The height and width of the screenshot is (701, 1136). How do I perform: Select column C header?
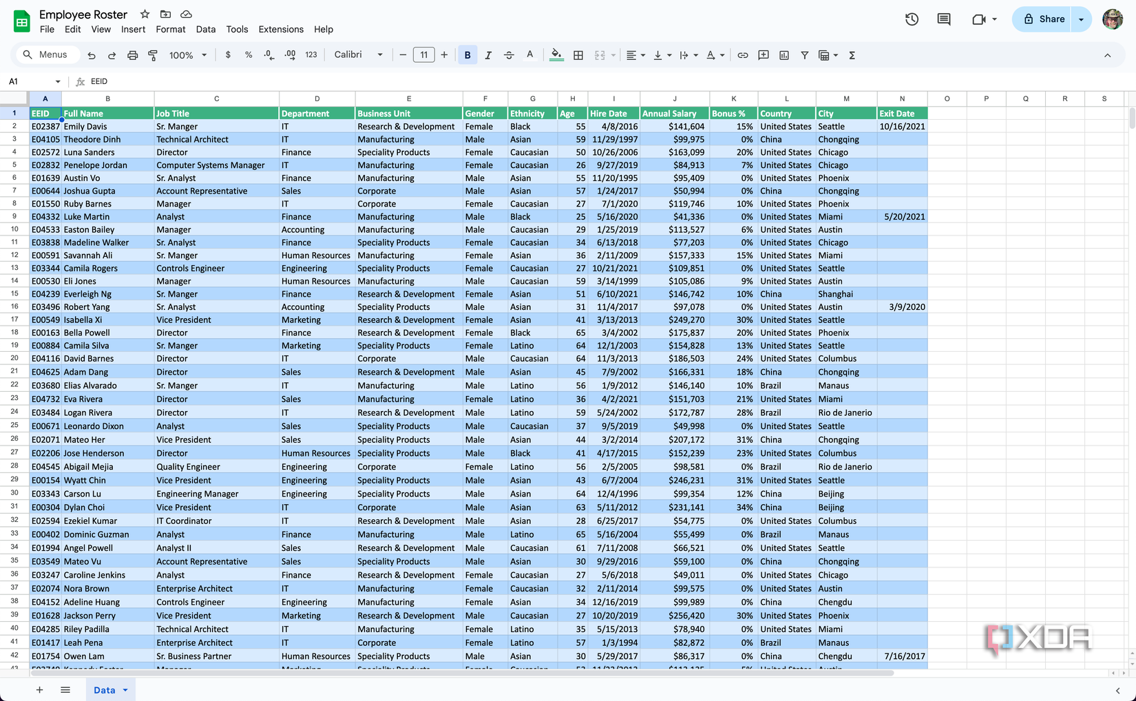click(x=216, y=98)
